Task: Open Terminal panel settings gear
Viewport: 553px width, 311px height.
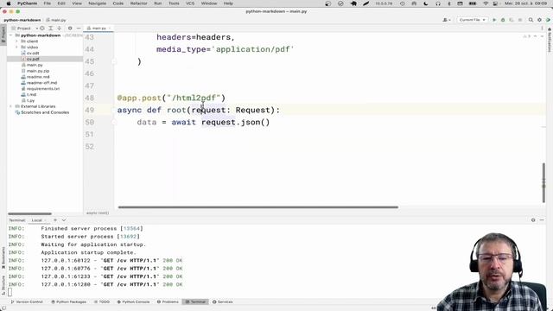Action: tap(533, 220)
